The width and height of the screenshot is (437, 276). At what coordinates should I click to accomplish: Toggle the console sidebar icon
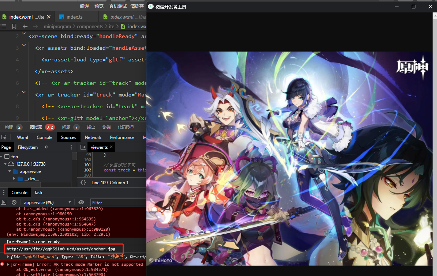(3, 203)
